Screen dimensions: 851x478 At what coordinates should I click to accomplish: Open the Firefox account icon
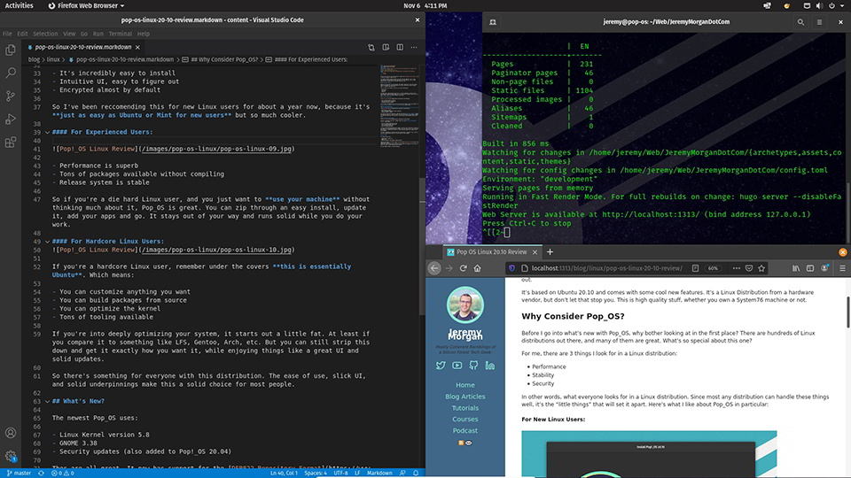pos(825,268)
